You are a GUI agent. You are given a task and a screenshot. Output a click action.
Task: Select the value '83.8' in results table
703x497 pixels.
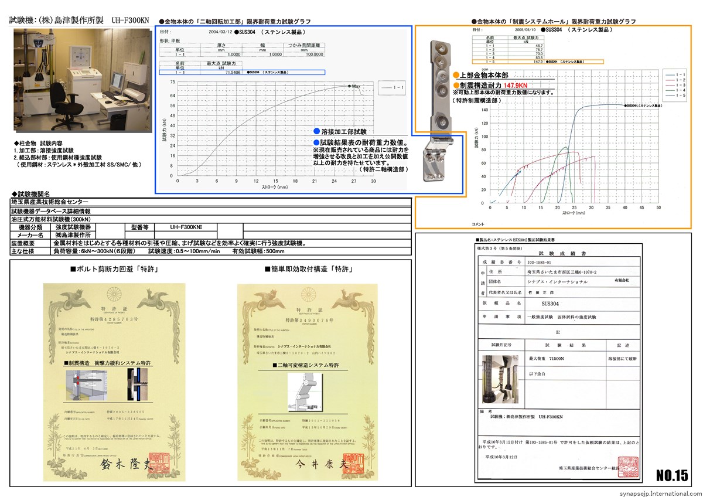click(x=539, y=57)
